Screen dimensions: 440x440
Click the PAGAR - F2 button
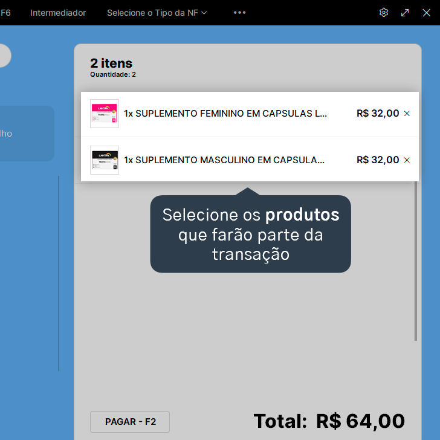[x=130, y=421]
